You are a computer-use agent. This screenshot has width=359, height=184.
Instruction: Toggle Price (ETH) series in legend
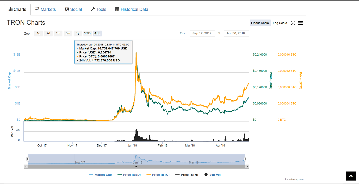click(x=187, y=175)
